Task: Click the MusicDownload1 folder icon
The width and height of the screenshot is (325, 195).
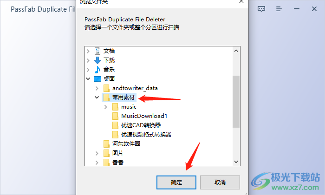Action: click(115, 116)
